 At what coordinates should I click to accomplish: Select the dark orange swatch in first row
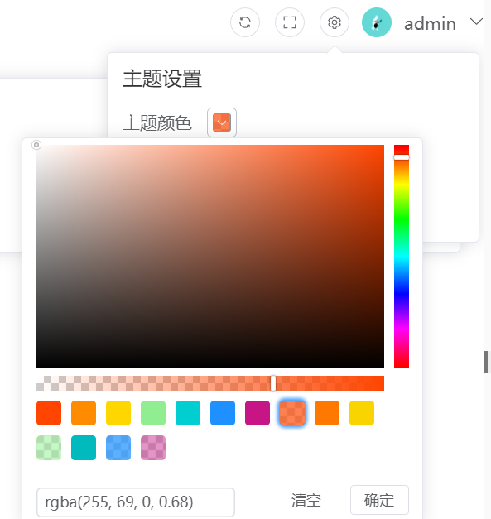(x=84, y=413)
